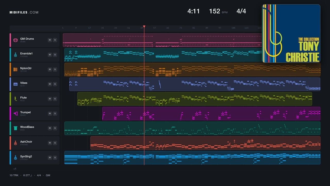
Task: Jump to bar 113 on ruler
Action: (x=246, y=28)
